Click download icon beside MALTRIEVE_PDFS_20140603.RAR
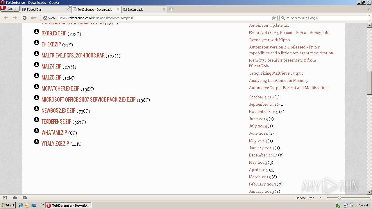The image size is (372, 209). [x=37, y=53]
